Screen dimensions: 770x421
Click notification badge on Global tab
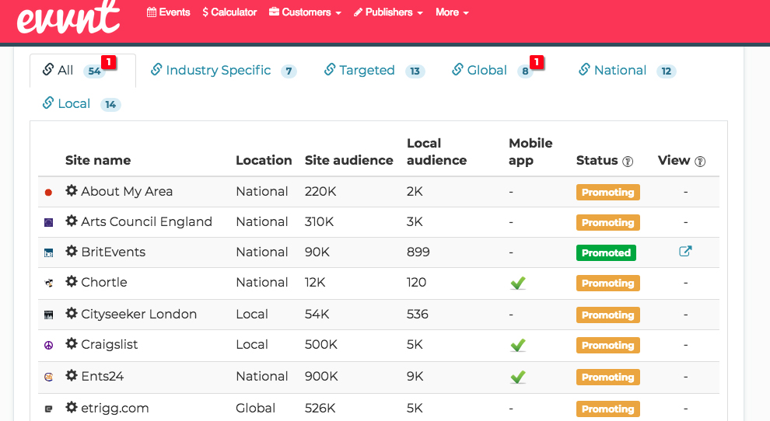click(x=537, y=62)
